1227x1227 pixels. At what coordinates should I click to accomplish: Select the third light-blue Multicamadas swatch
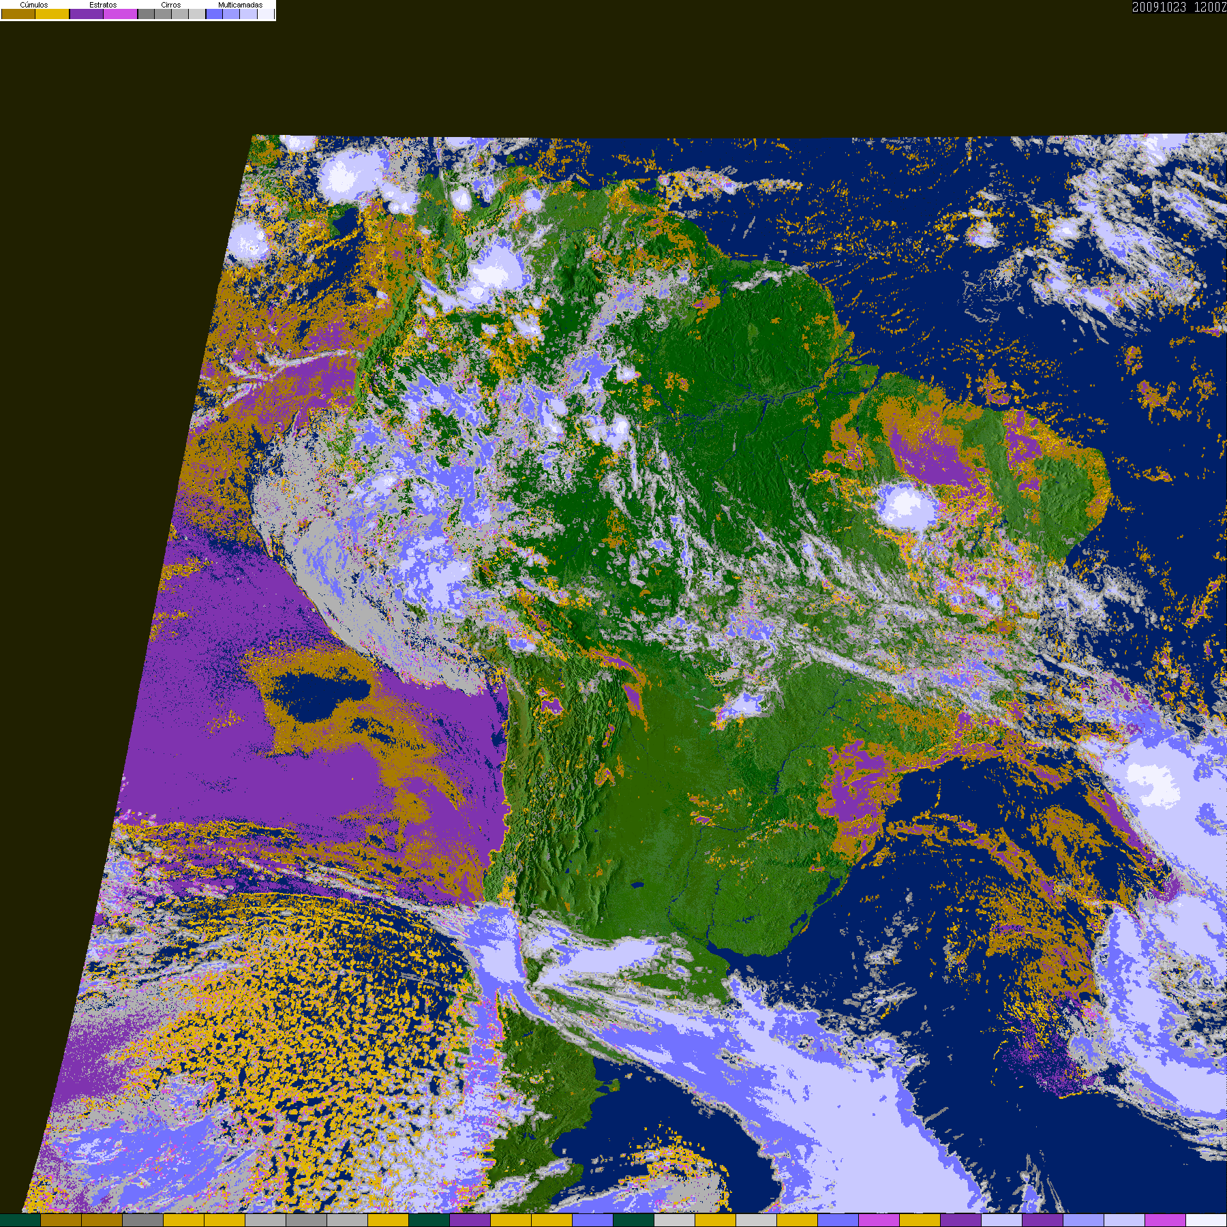248,14
